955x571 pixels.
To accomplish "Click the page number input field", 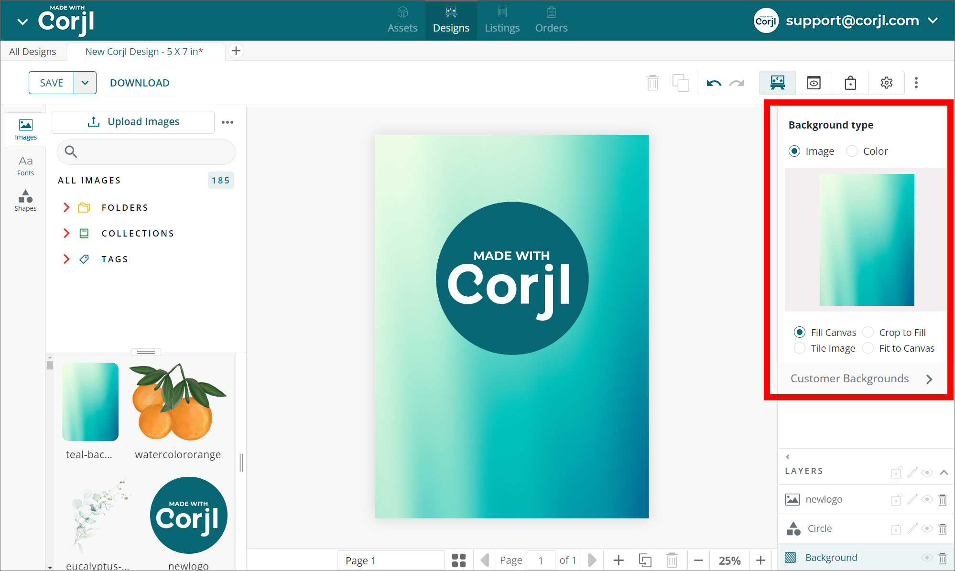I will coord(541,560).
